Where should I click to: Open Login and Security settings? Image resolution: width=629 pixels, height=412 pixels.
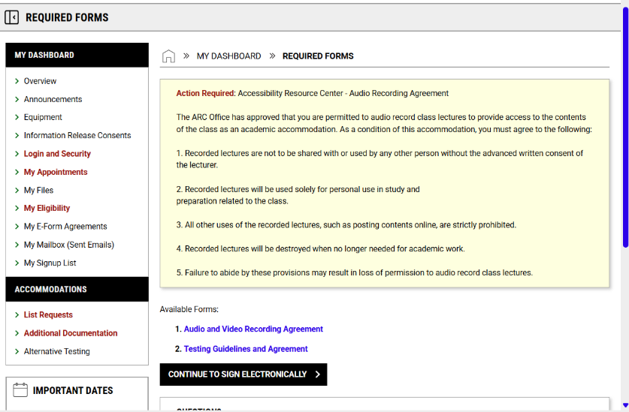pyautogui.click(x=57, y=154)
